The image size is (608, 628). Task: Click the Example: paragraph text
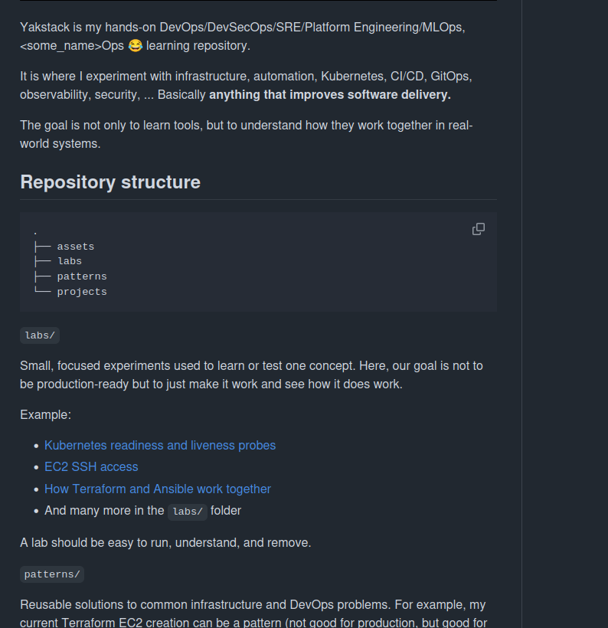click(x=46, y=415)
